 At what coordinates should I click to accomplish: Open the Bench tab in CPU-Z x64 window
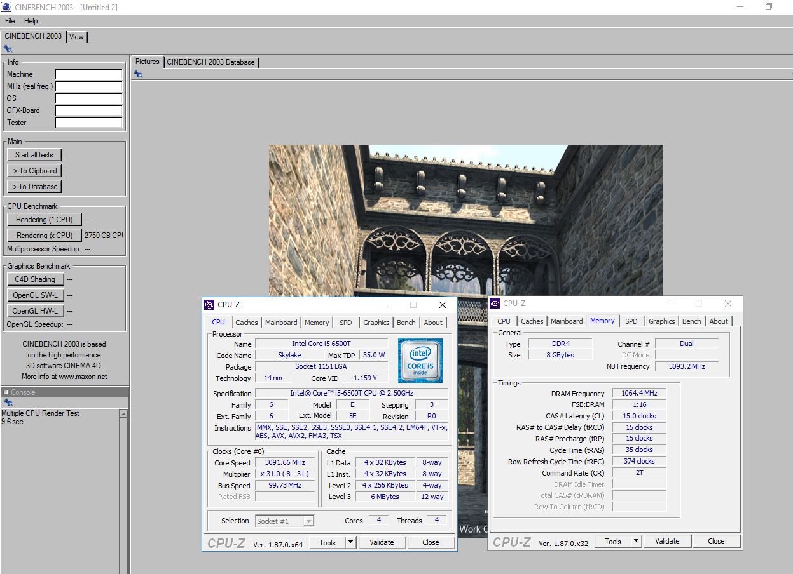pyautogui.click(x=406, y=323)
